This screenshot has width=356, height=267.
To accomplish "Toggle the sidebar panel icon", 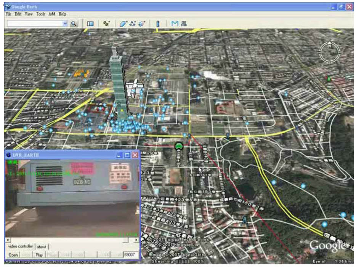I will pos(90,24).
